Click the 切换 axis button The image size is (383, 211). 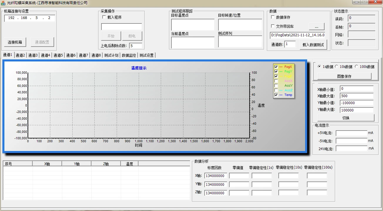pos(346,118)
